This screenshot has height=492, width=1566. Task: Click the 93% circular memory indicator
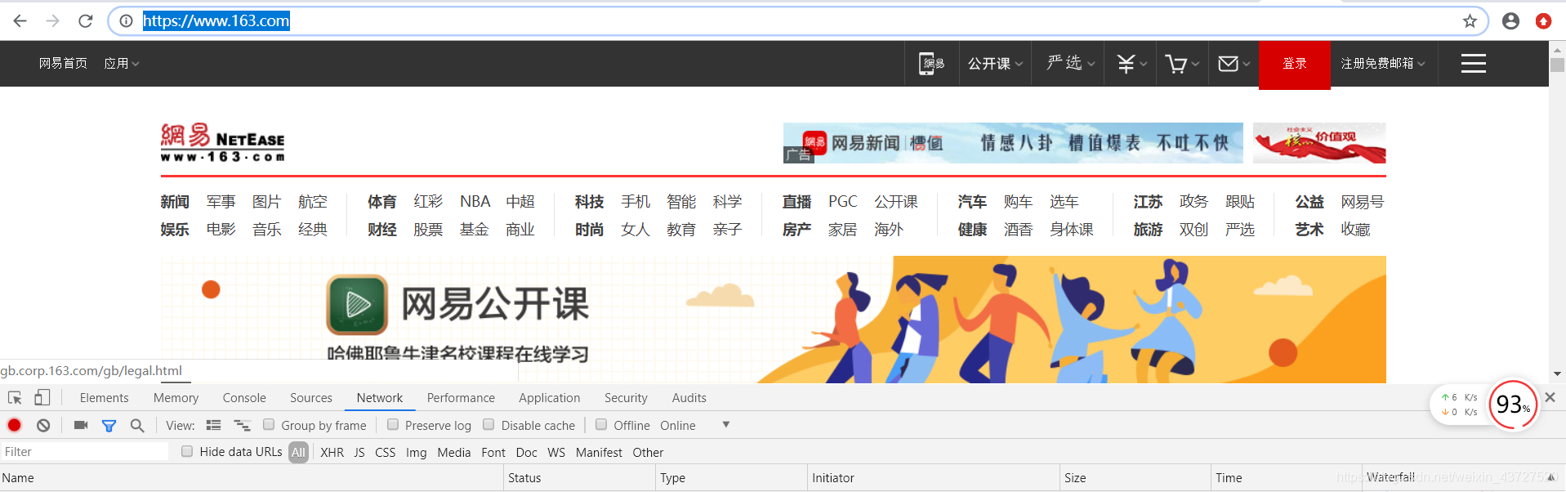(1514, 404)
